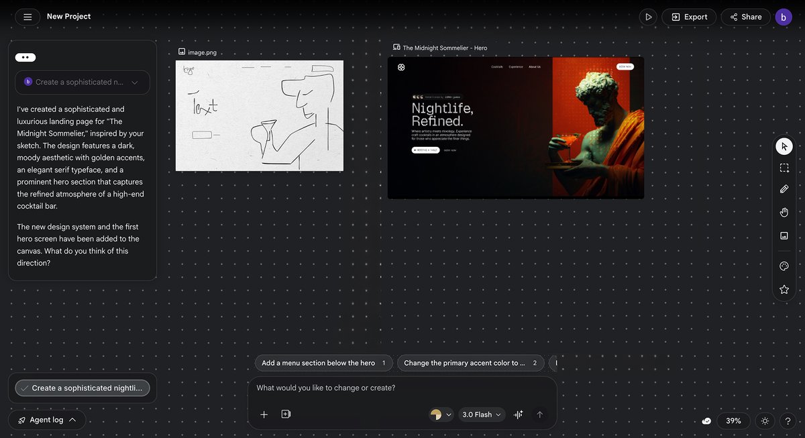Open the user account avatar 'b'
This screenshot has width=805, height=438.
pos(784,17)
